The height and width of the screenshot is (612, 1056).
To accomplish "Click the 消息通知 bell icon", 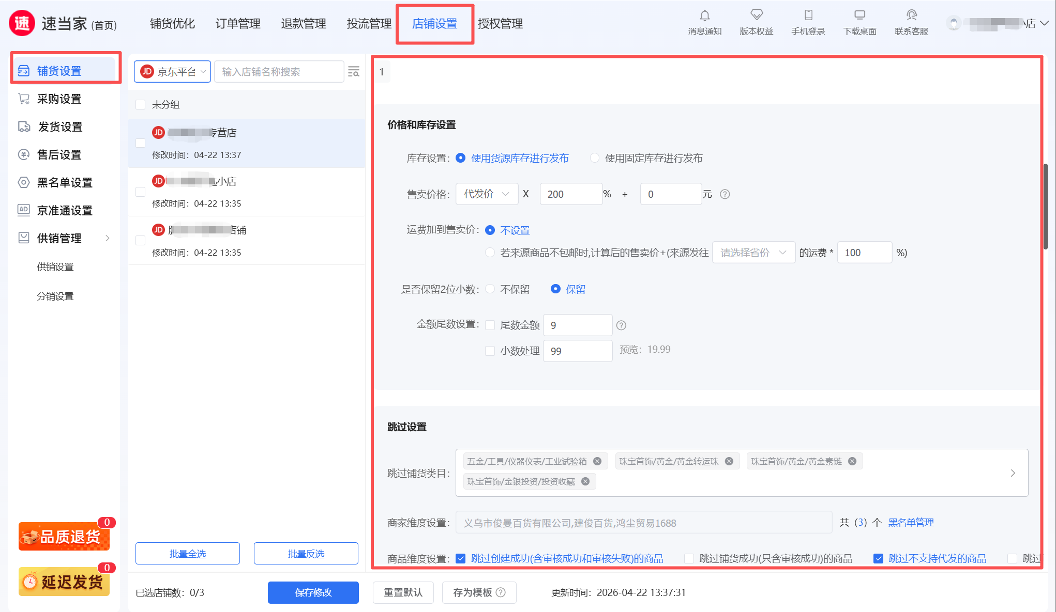I will click(704, 15).
